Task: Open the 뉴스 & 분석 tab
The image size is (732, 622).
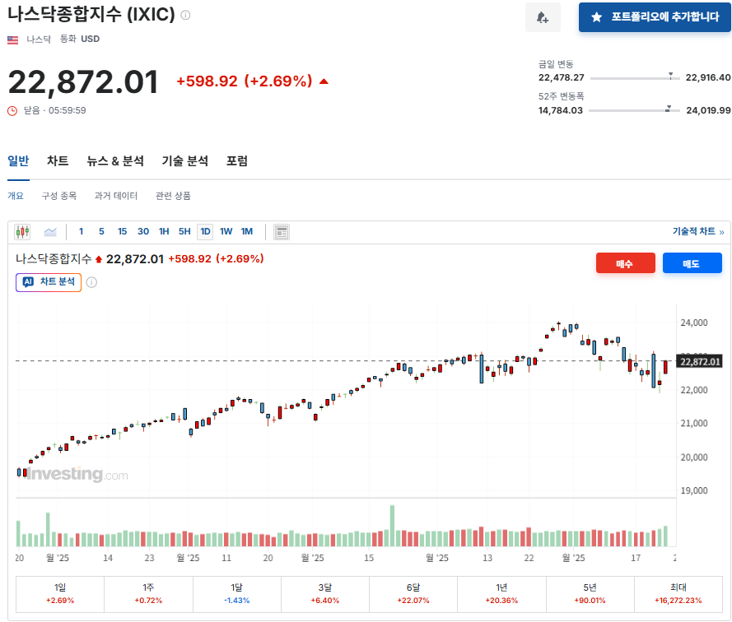Action: click(115, 161)
